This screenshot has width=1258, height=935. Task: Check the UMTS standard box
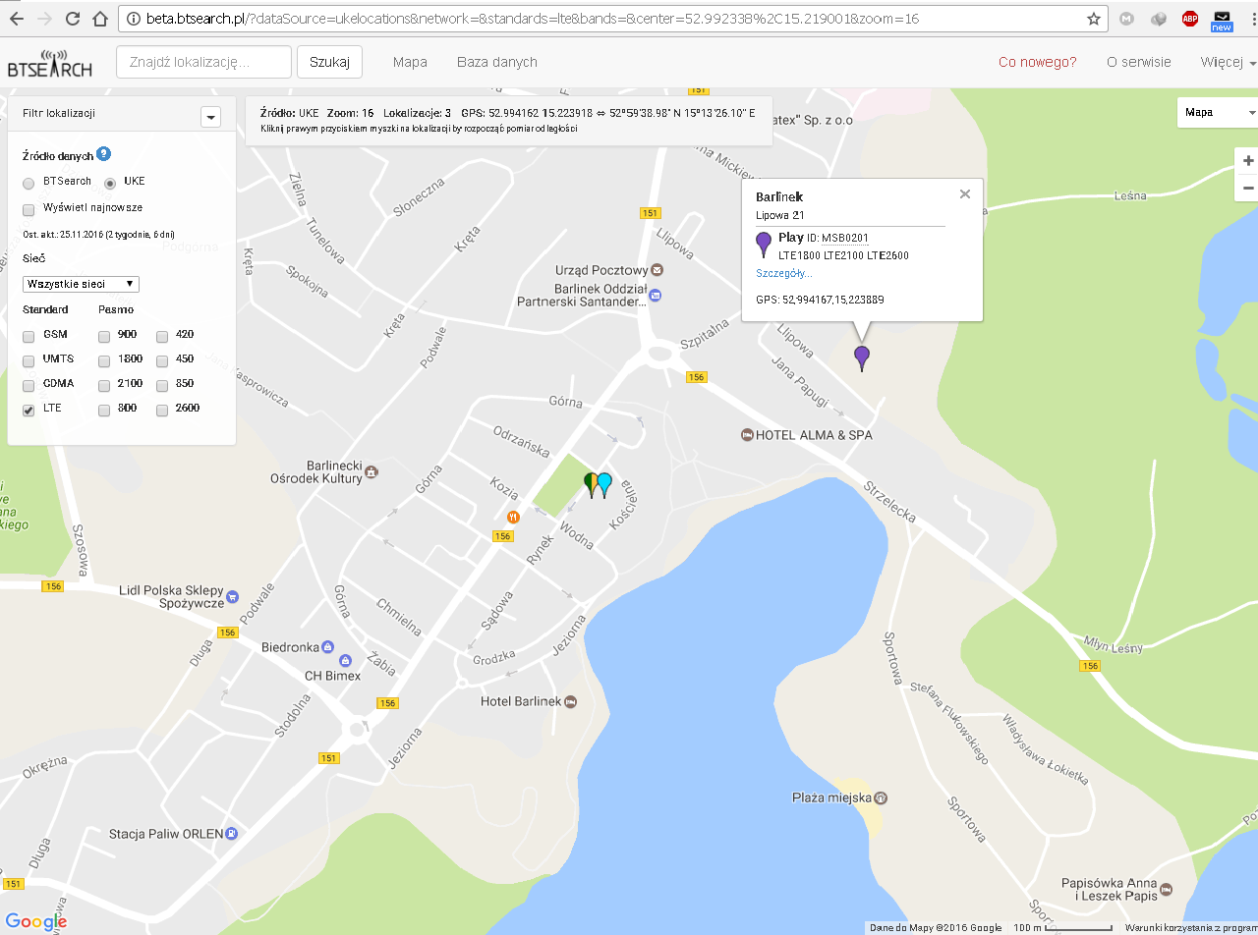click(x=29, y=360)
